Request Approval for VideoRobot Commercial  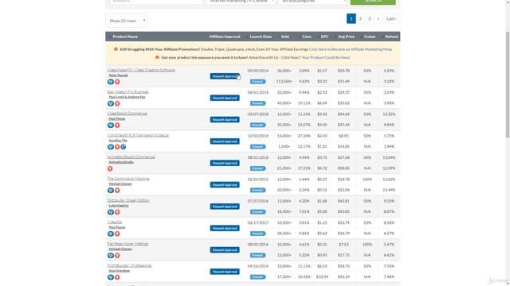225,120
